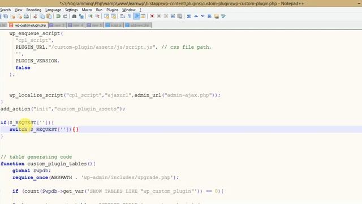Viewport: 362px width, 204px height.
Task: Click the Close document toolbar icon
Action: 12,16
